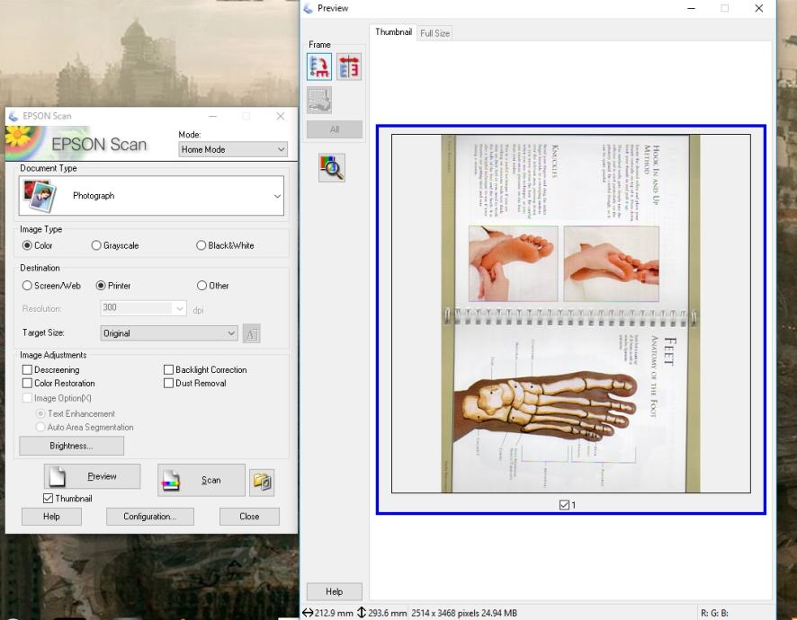Click the delete marquee icon under Frame

point(319,100)
